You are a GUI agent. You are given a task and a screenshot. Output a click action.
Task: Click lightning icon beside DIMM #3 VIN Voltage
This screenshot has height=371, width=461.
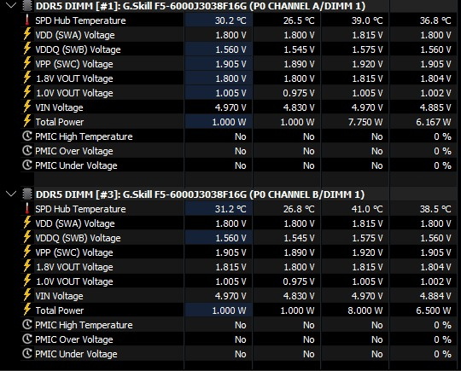[27, 295]
